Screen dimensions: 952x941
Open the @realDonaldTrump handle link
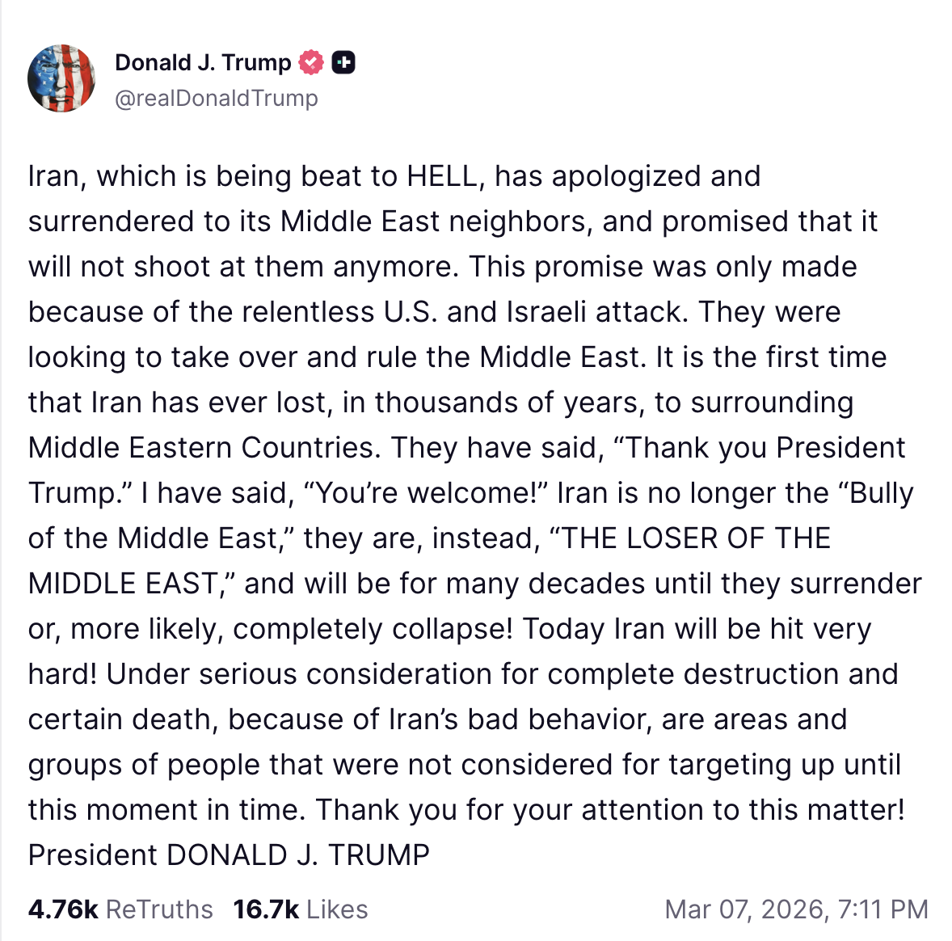(x=217, y=98)
